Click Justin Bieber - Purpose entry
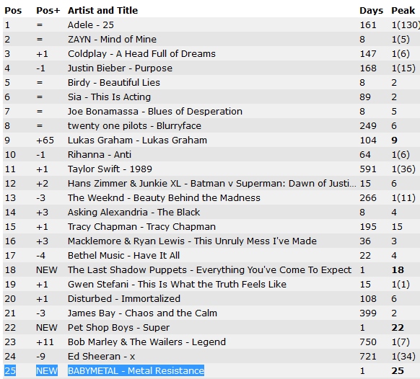Viewport: 420px width, 379px height. (x=120, y=68)
